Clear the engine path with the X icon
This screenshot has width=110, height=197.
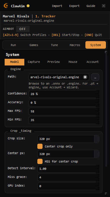85,77
